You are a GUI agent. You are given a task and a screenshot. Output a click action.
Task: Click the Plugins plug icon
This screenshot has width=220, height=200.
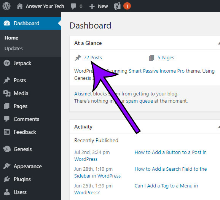click(7, 179)
